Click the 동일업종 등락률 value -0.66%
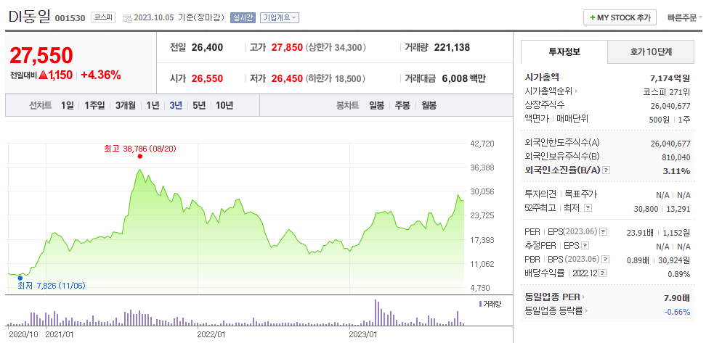 pos(677,312)
